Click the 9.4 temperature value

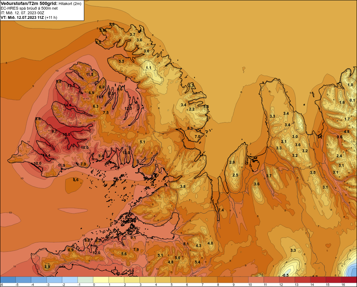(101, 156)
